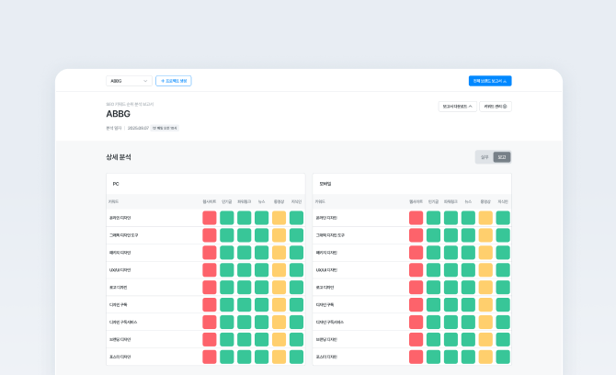Click the + 프로젝트 생성 button

[x=173, y=81]
